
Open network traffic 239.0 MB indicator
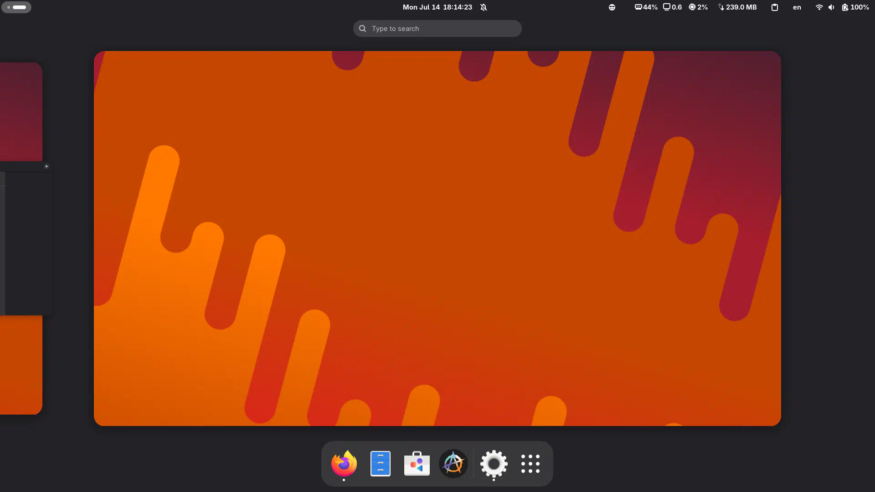point(737,7)
